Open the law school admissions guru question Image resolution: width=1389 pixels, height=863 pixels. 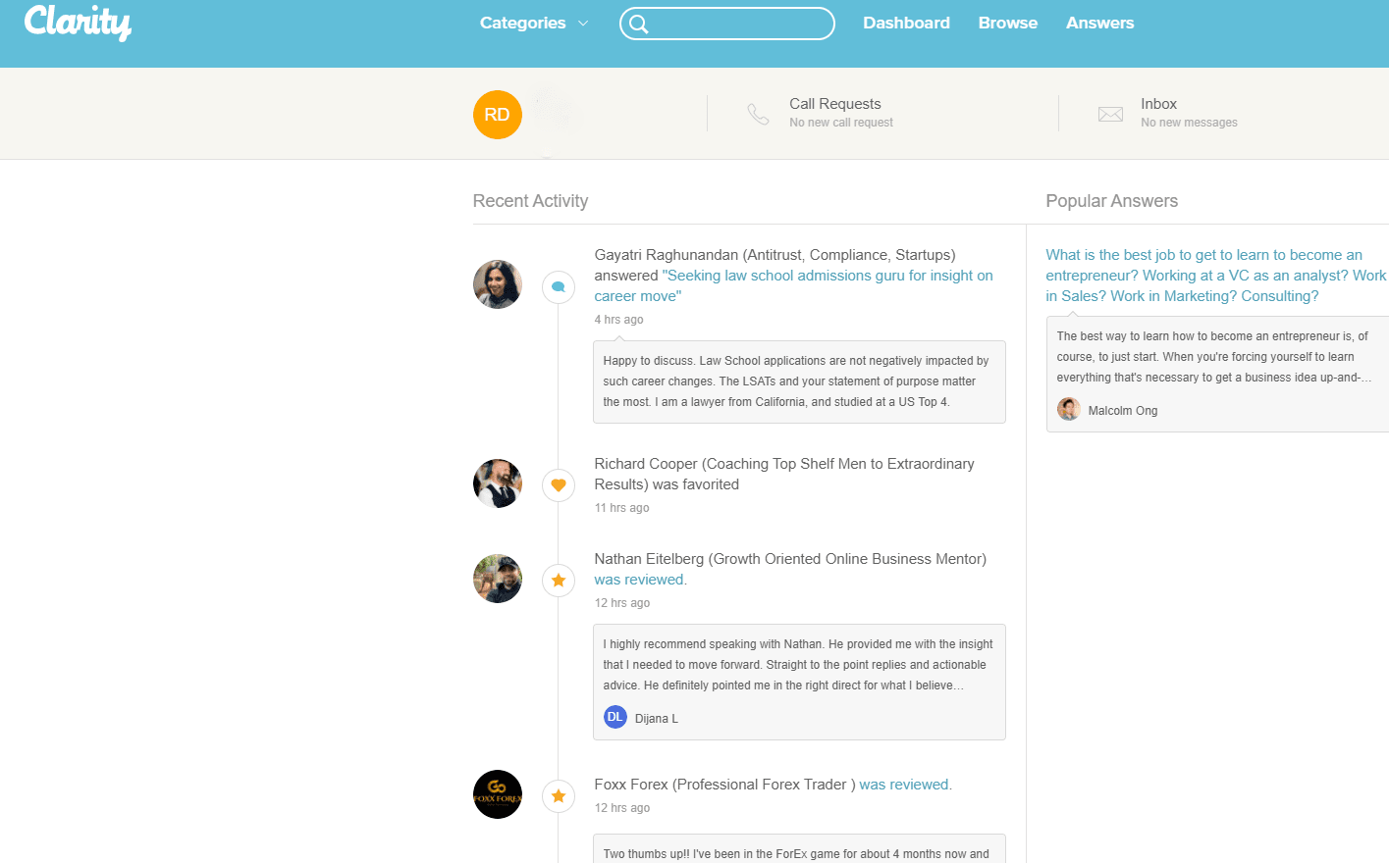793,285
